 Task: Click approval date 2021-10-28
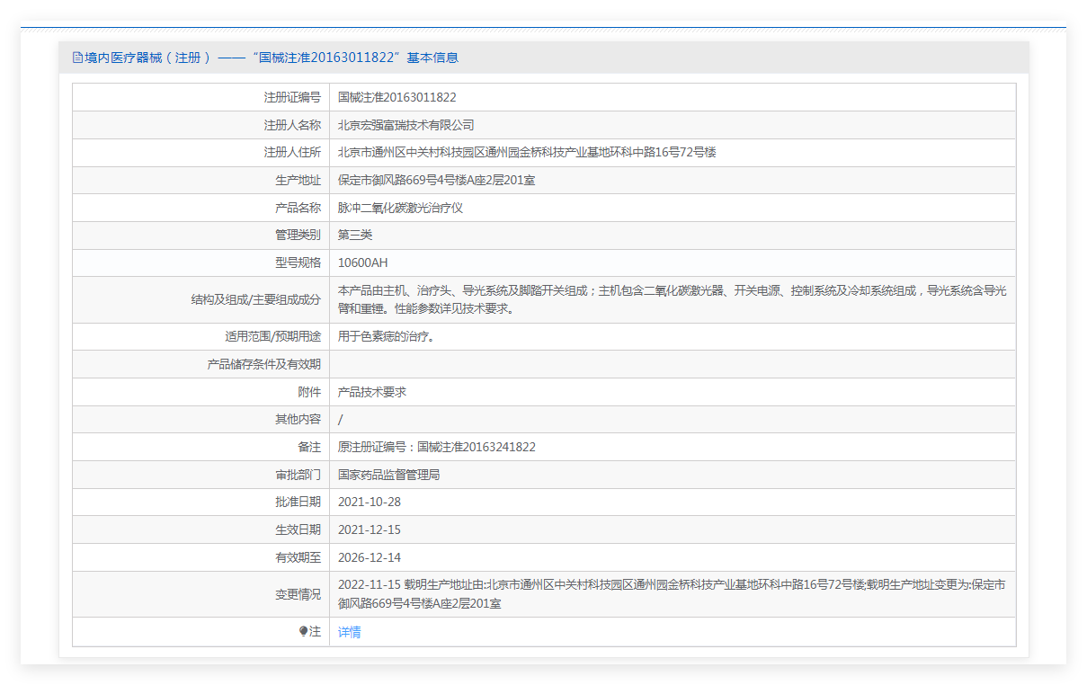click(x=370, y=503)
